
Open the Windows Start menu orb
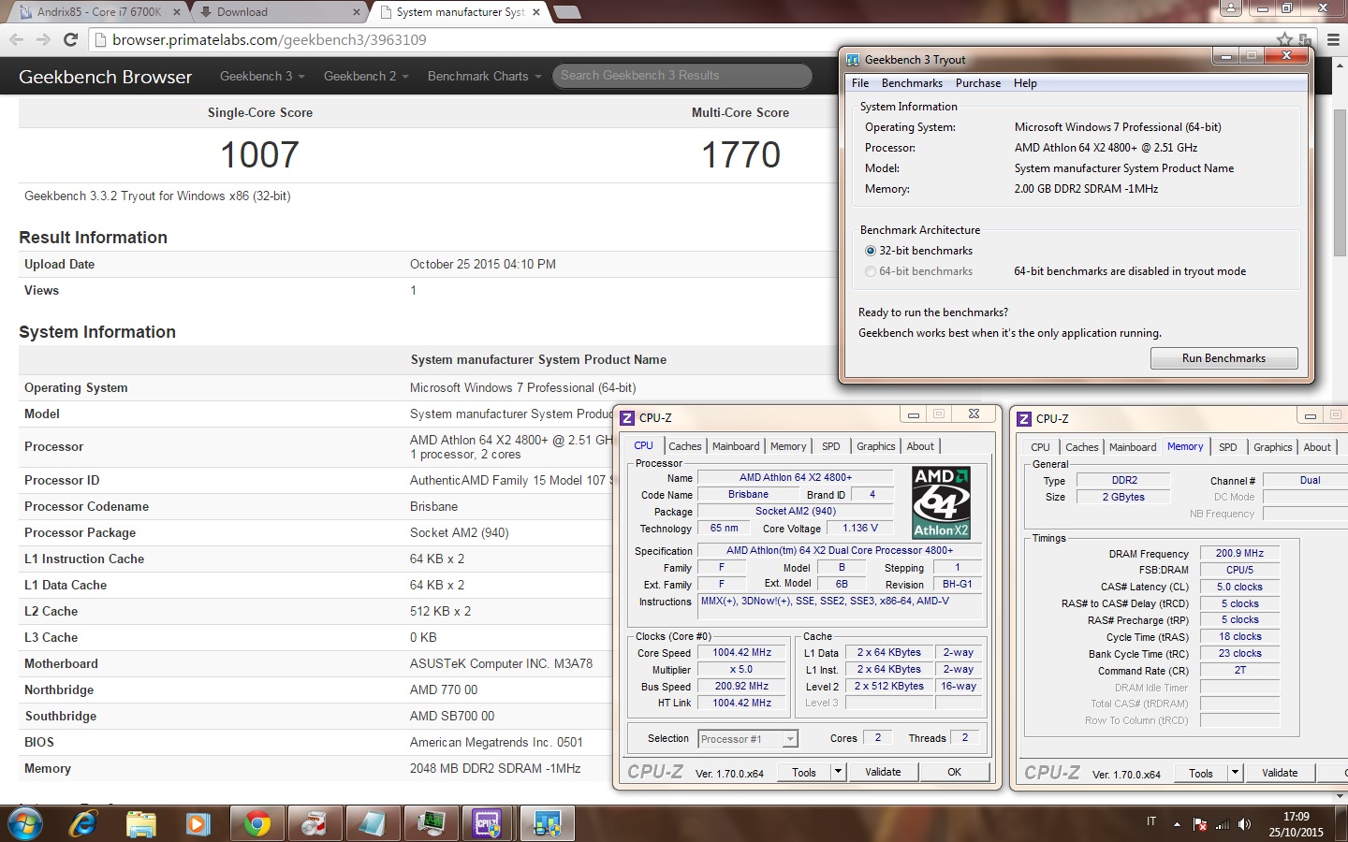click(x=24, y=824)
